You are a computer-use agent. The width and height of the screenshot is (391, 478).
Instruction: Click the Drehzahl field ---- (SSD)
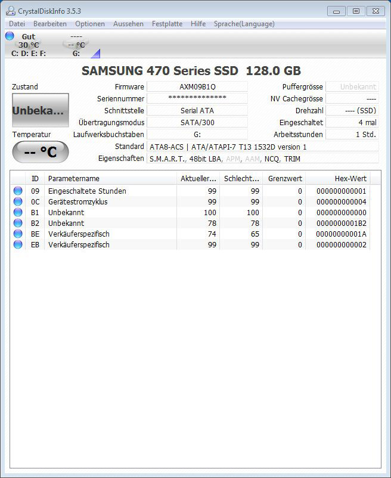[x=352, y=110]
